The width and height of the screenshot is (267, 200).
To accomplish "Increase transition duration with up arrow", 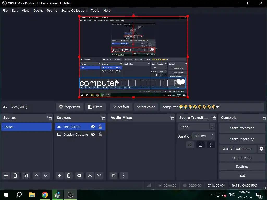I will click(x=212, y=134).
